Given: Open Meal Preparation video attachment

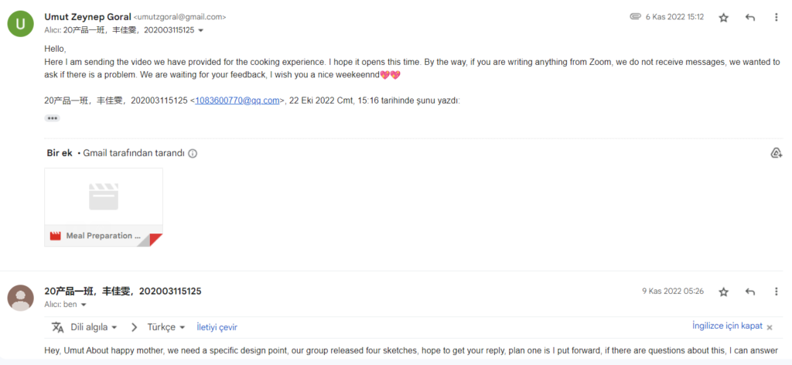Looking at the screenshot, I should (x=104, y=207).
